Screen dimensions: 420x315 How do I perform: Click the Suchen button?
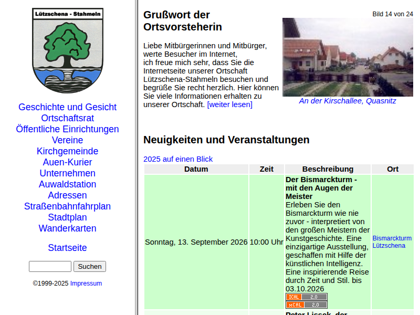pos(90,267)
